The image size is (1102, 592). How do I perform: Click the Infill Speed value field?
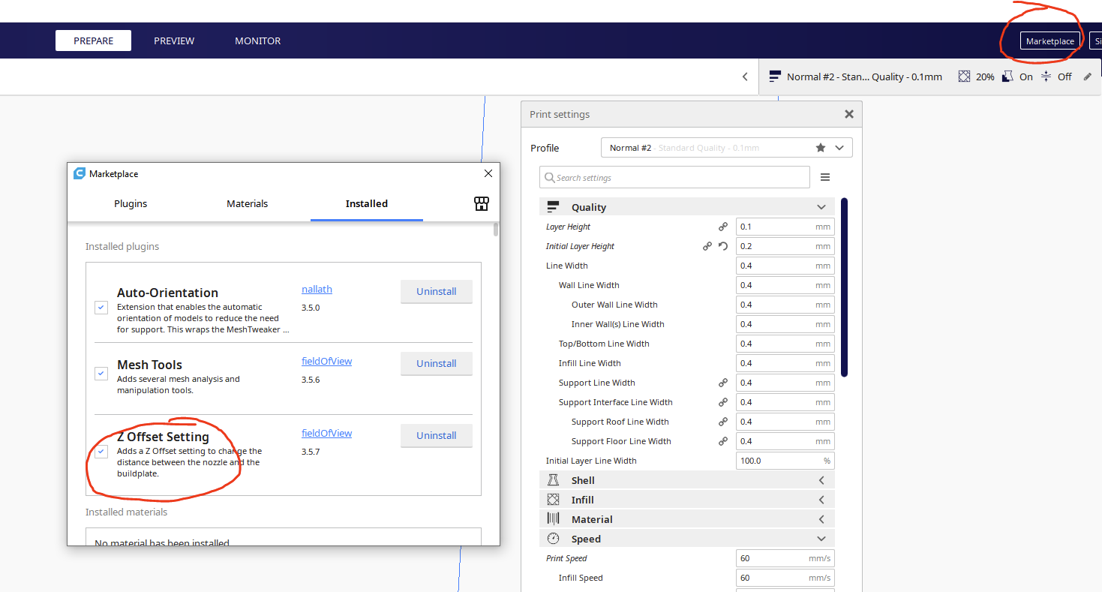click(x=785, y=578)
